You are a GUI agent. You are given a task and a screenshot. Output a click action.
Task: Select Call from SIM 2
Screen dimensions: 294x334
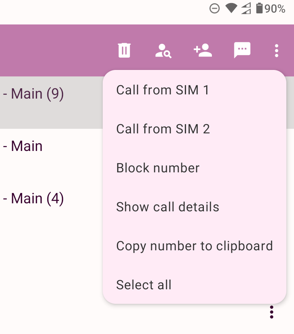click(163, 129)
